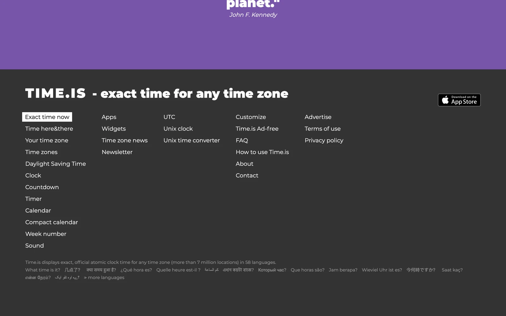The image size is (506, 316).
Task: Open the TIME.IS logo heading link
Action: coord(55,93)
